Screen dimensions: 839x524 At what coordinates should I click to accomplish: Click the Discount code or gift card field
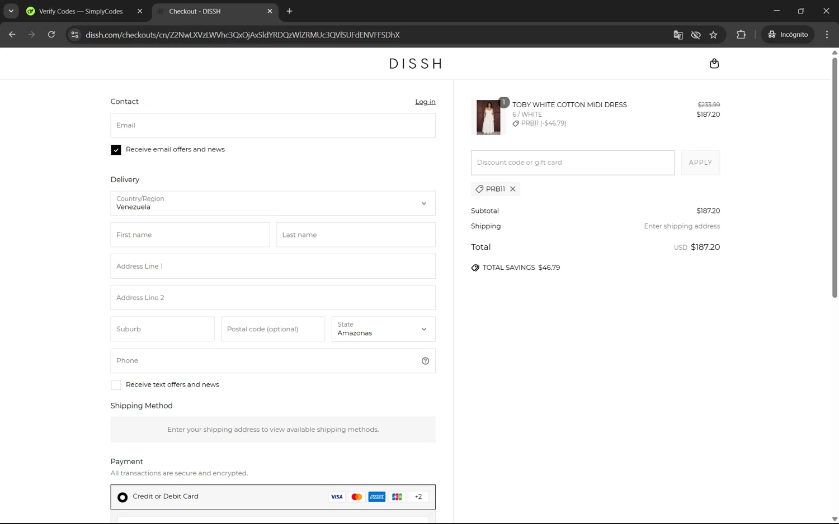point(573,163)
